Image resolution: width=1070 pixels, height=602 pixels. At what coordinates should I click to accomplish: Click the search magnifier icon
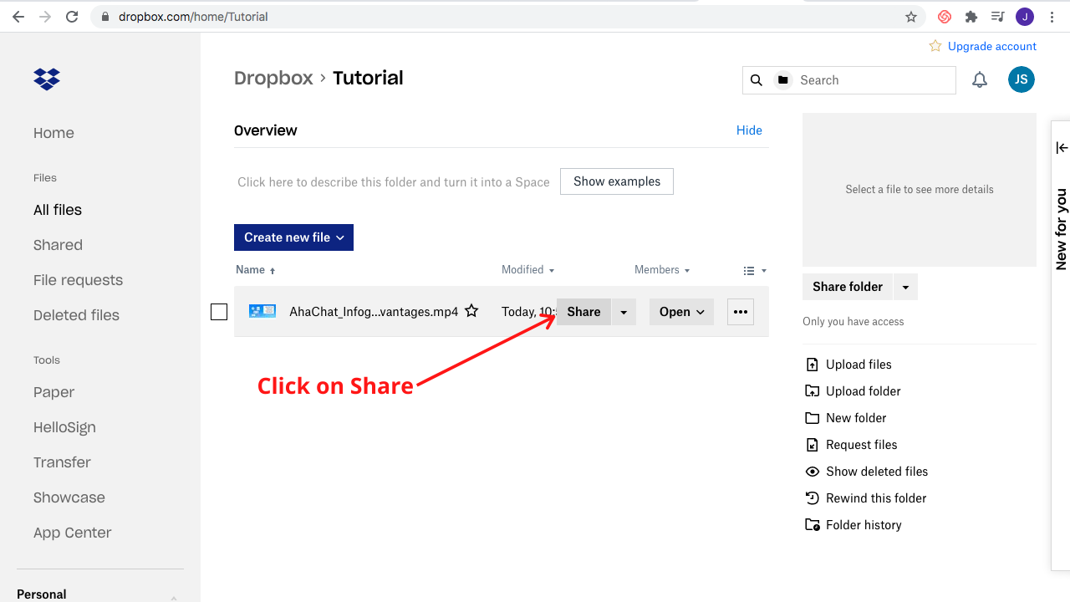click(757, 80)
